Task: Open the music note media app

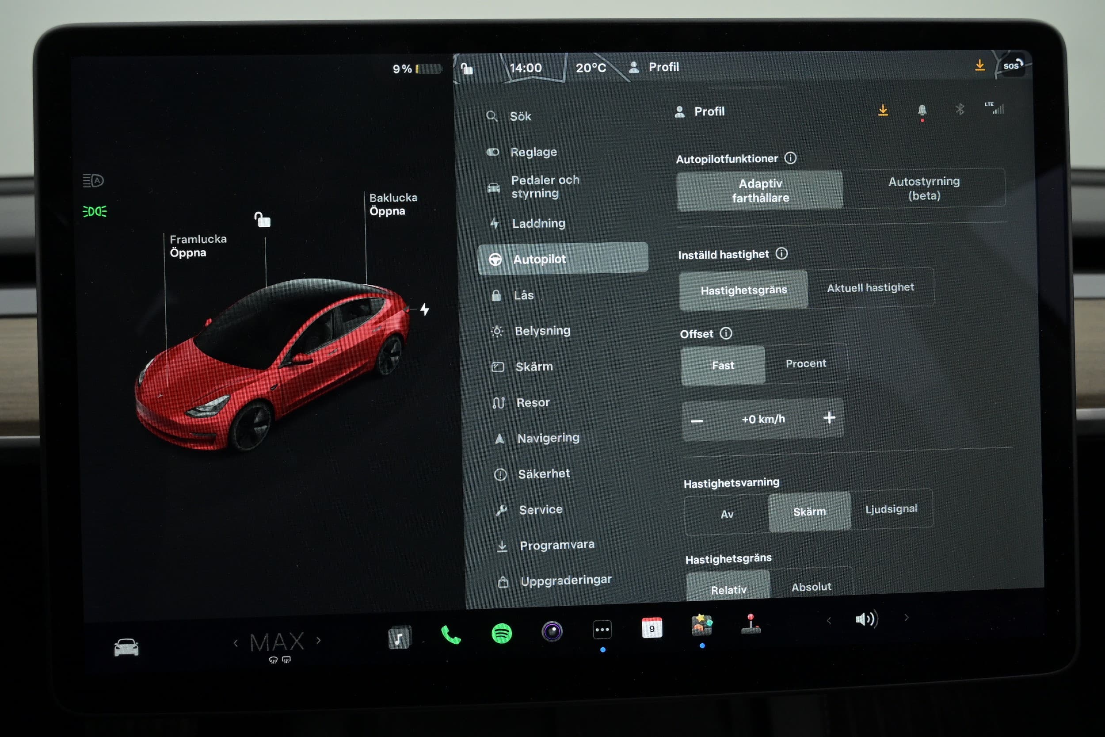Action: (399, 638)
